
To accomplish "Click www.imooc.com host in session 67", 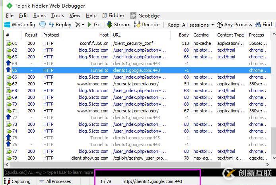I will point(93,84).
